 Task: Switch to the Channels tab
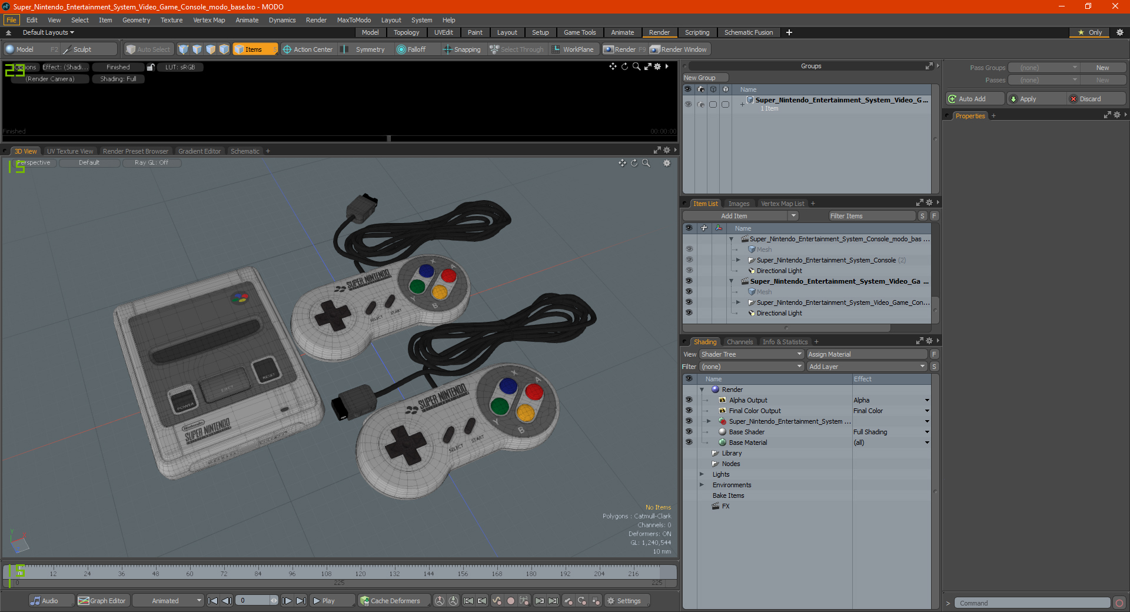click(739, 342)
